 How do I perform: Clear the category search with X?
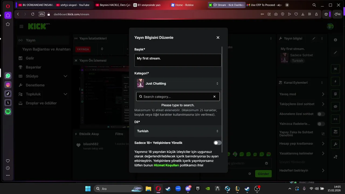click(x=215, y=96)
